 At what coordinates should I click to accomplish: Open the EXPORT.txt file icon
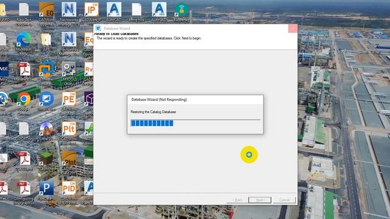(x=24, y=129)
